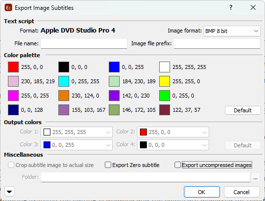This screenshot has width=265, height=201.
Task: Open folder browse ellipsis button
Action: point(256,177)
